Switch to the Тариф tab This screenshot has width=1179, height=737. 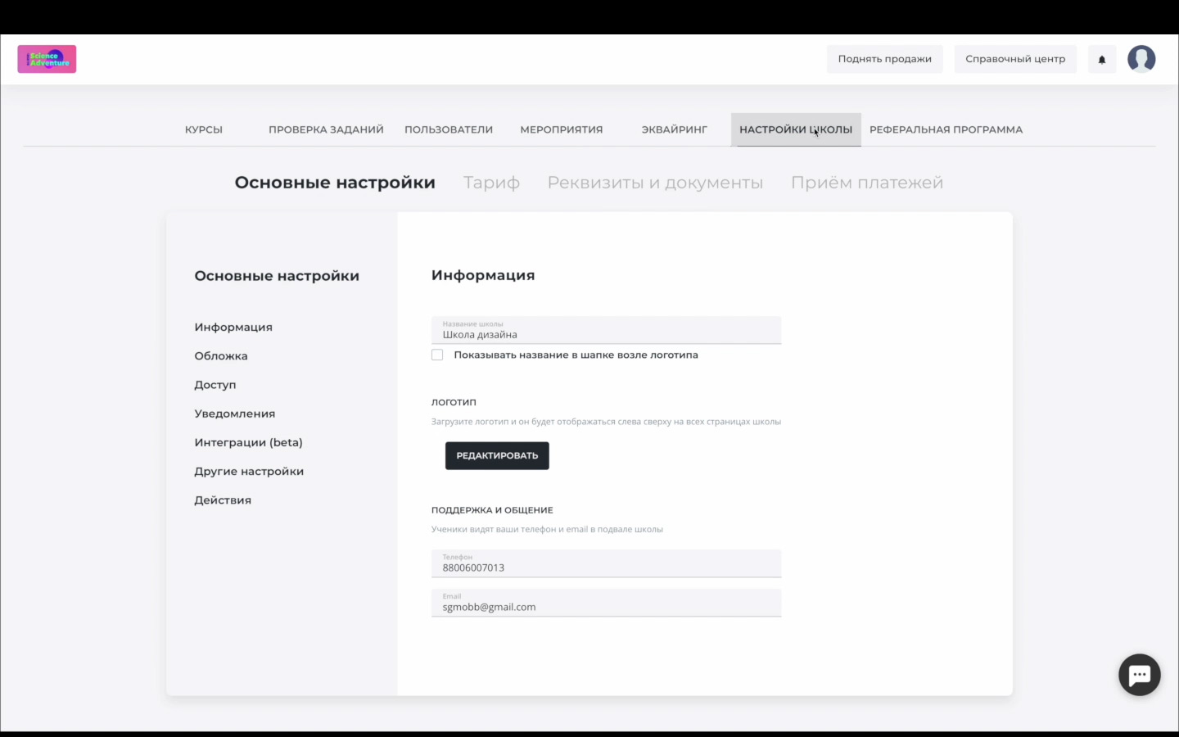point(491,182)
